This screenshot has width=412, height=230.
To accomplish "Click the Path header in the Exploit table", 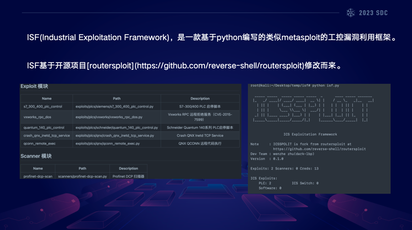I will click(117, 98).
